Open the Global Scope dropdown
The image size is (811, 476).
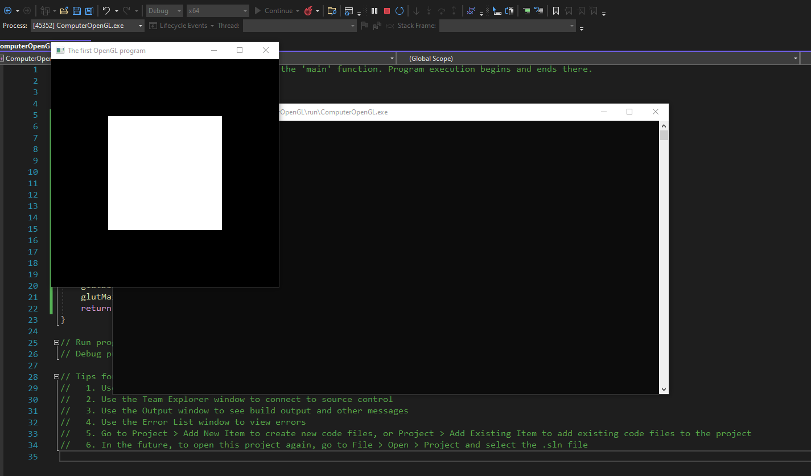click(598, 59)
